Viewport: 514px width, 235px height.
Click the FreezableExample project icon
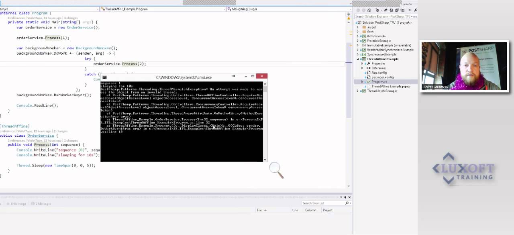click(x=364, y=41)
